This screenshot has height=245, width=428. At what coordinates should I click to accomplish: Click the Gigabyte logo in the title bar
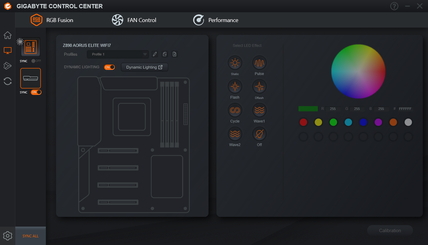tap(8, 6)
